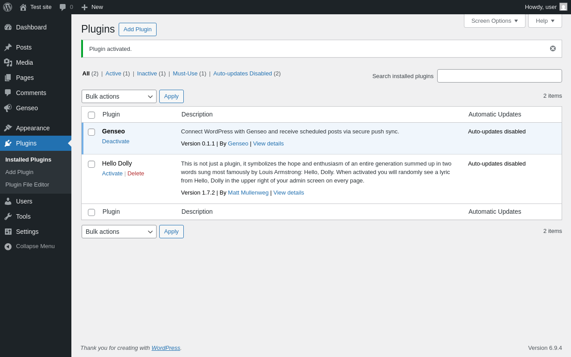Click the Dashboard gauge icon
571x357 pixels.
[8, 27]
